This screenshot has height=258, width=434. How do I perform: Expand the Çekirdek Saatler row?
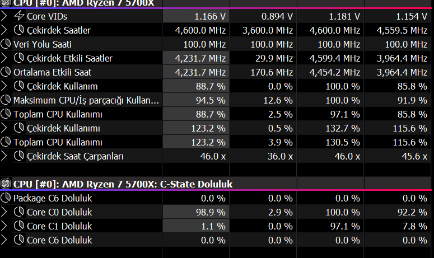(4, 30)
